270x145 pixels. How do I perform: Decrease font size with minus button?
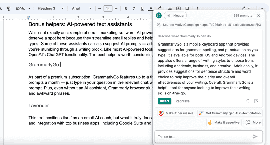[99, 8]
